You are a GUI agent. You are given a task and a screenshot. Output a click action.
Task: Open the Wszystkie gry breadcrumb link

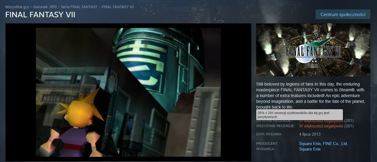click(x=17, y=7)
